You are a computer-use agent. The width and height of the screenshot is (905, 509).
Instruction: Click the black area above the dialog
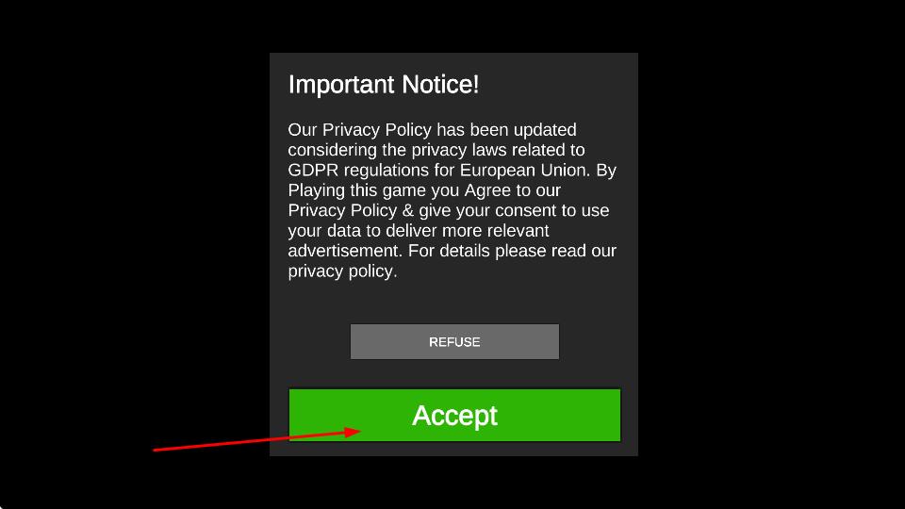click(x=453, y=26)
